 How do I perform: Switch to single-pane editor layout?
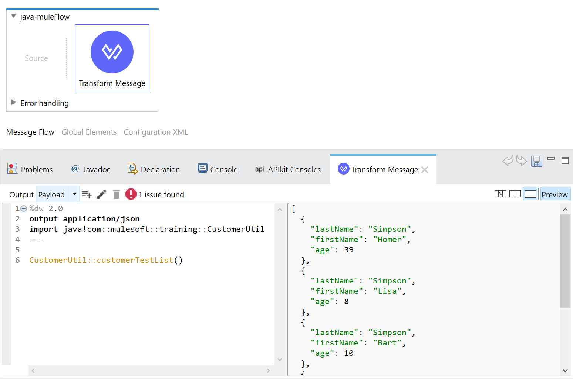point(530,194)
